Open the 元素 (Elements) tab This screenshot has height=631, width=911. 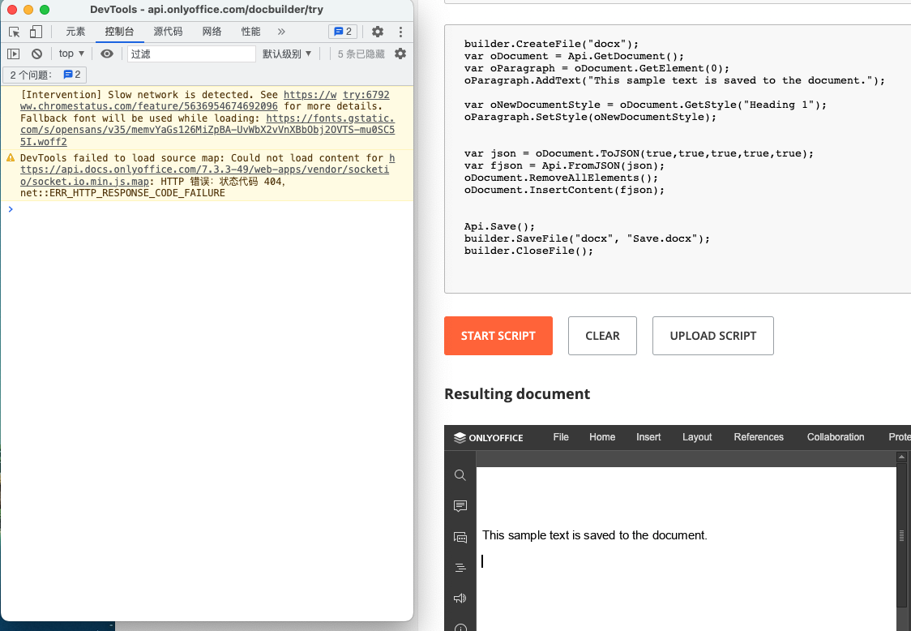pyautogui.click(x=75, y=32)
